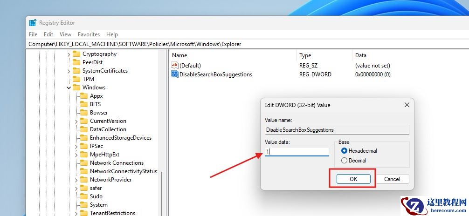
Task: Expand the TenantRestrictions key
Action: point(76,213)
